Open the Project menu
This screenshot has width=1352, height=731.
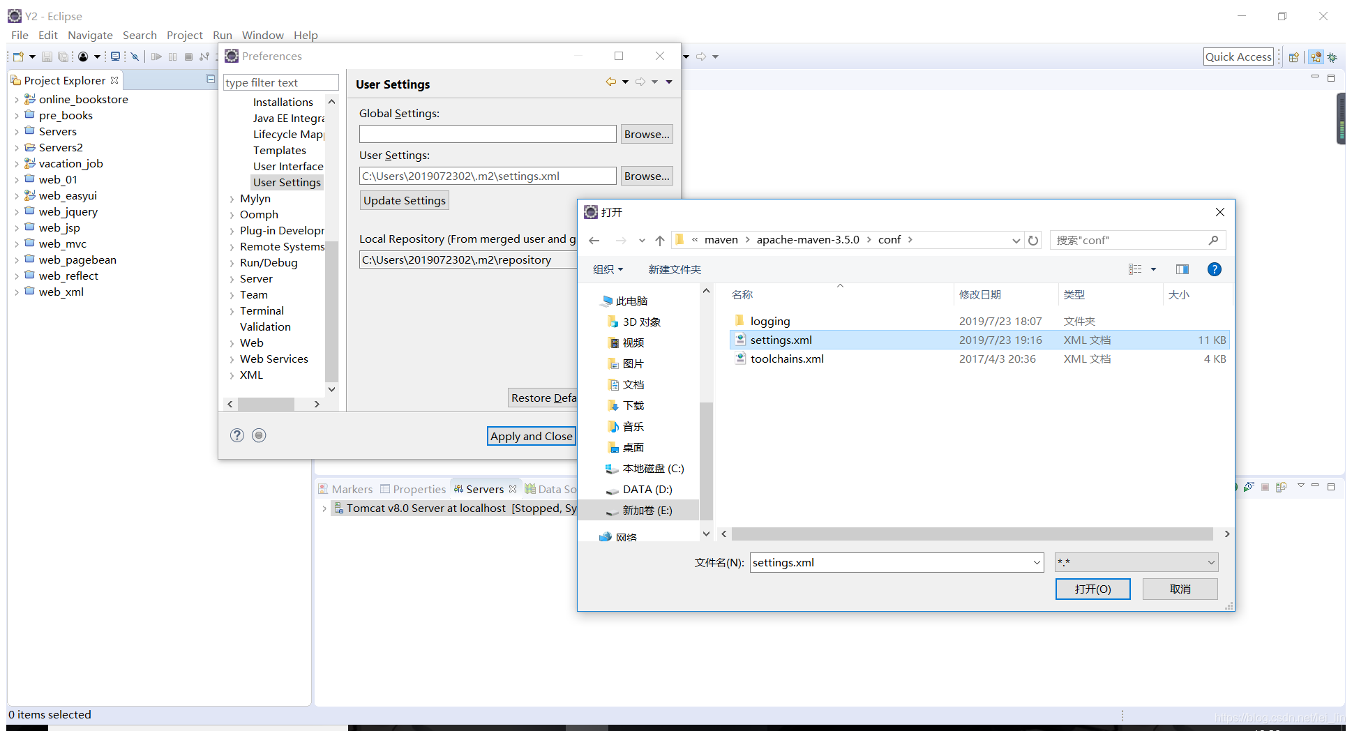(184, 35)
